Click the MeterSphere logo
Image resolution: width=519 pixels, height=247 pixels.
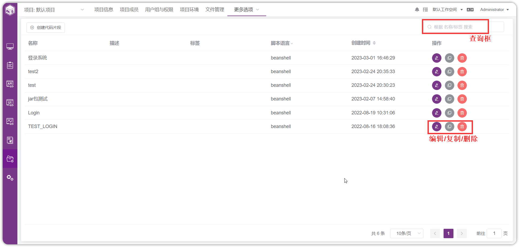[10, 10]
